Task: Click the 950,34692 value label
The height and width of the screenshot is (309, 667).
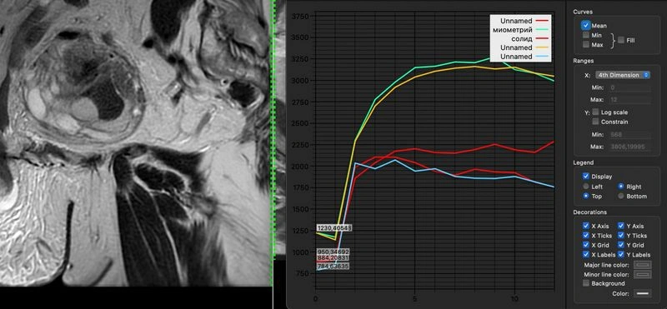Action: pos(333,252)
